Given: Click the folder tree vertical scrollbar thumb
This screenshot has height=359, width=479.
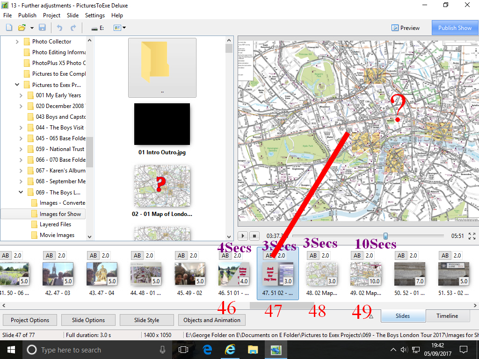Looking at the screenshot, I should pos(89,152).
